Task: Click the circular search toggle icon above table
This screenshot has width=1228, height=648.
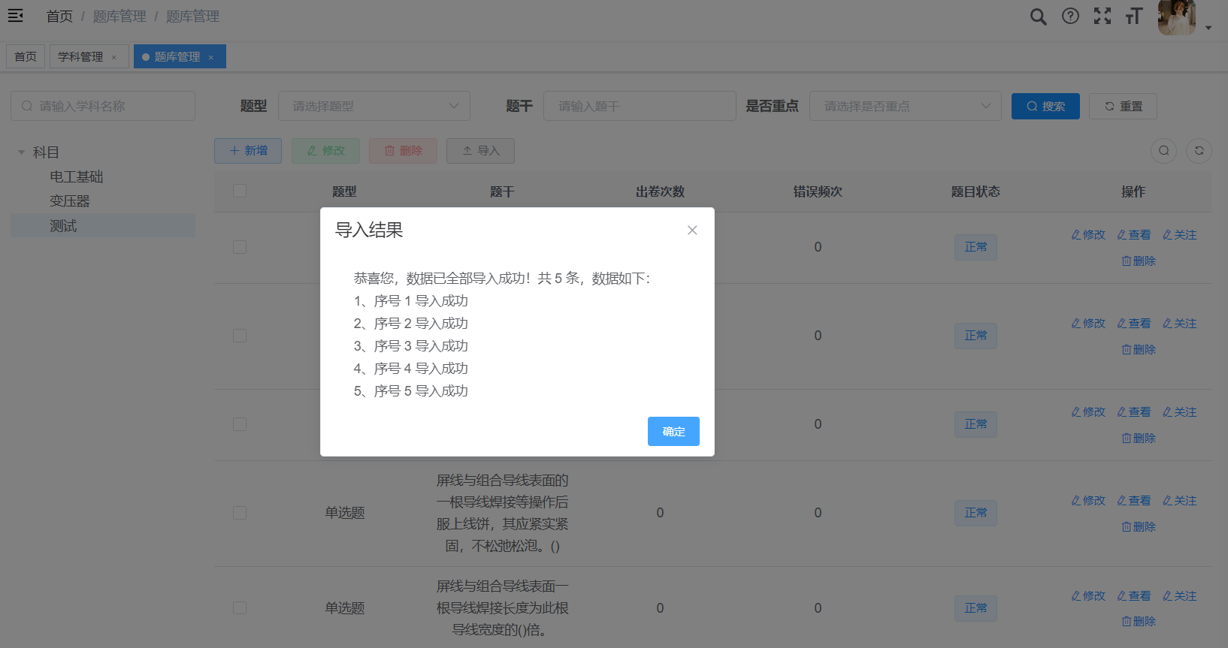Action: pyautogui.click(x=1163, y=151)
